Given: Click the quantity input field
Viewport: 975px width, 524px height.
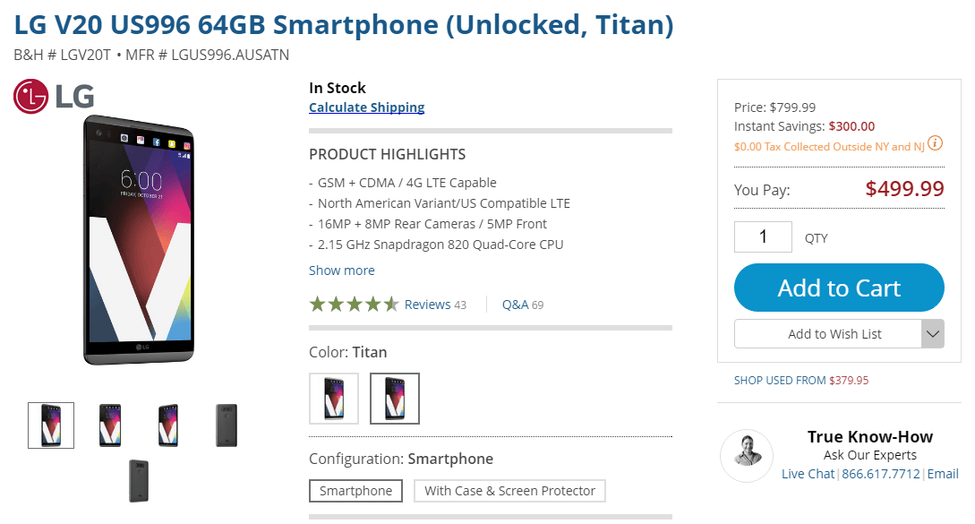Looking at the screenshot, I should pyautogui.click(x=763, y=237).
